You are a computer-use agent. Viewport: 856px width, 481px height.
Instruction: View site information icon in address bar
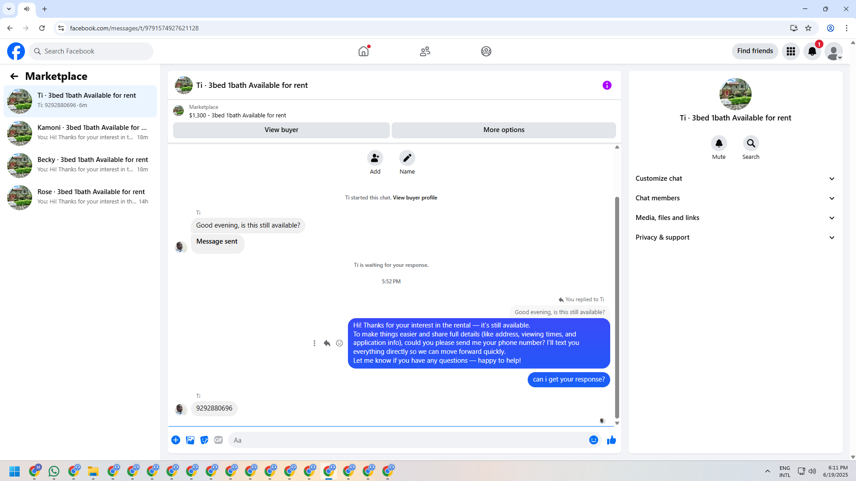61,28
